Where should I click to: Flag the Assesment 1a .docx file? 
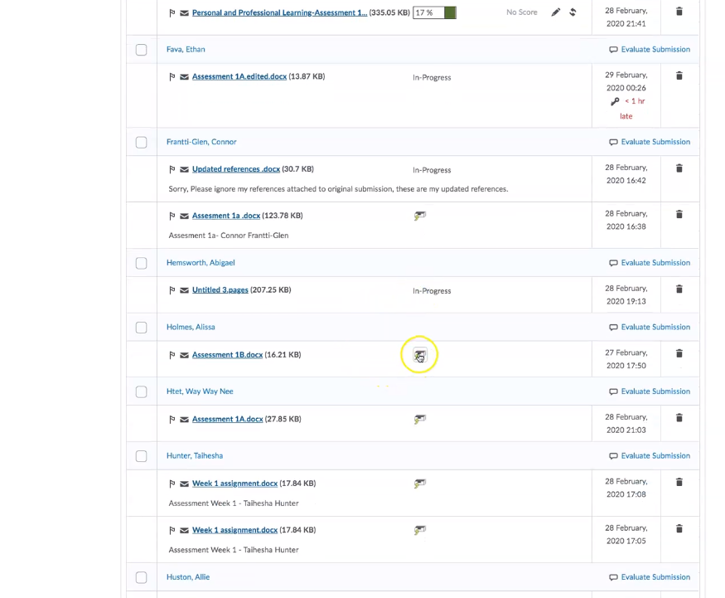click(172, 216)
